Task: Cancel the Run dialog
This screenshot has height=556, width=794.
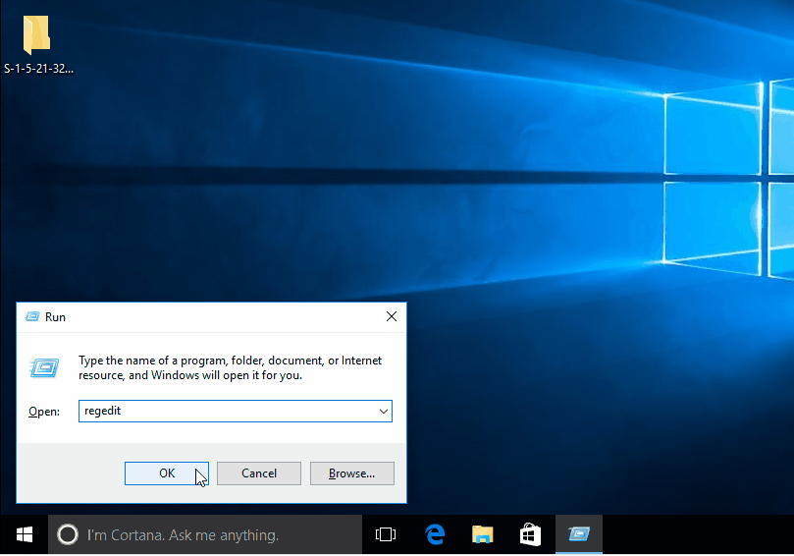Action: [x=258, y=473]
